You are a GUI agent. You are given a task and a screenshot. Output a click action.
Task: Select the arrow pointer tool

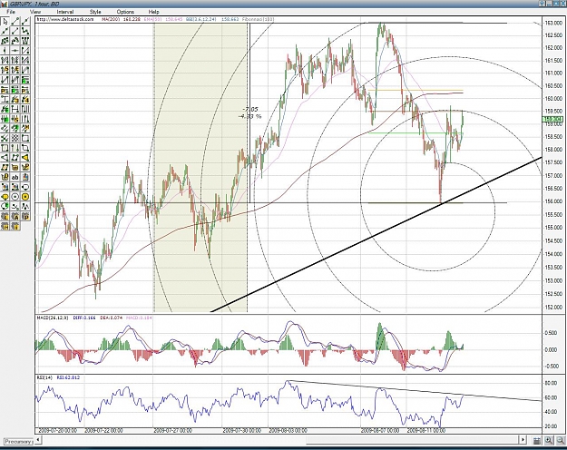(5, 22)
